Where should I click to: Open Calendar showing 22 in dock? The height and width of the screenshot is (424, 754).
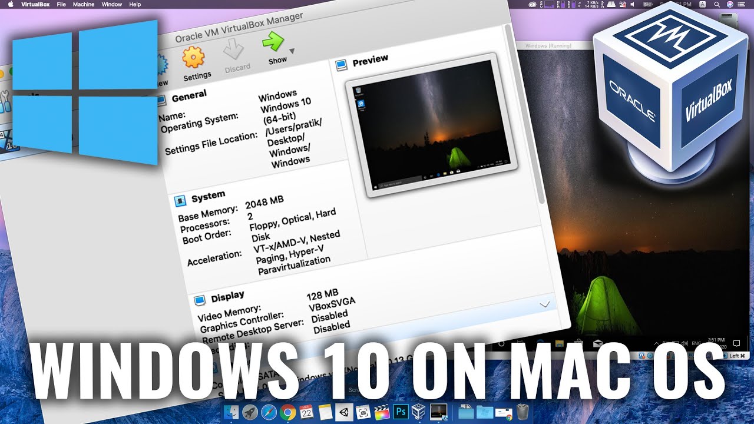tap(306, 412)
